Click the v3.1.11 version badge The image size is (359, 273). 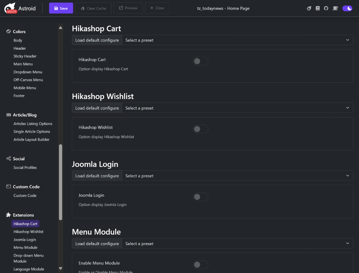[x=12, y=11]
